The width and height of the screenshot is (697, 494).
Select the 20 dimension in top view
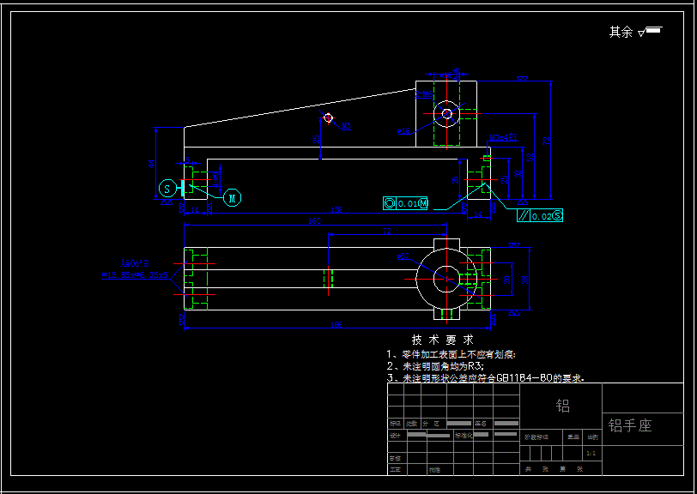point(506,280)
